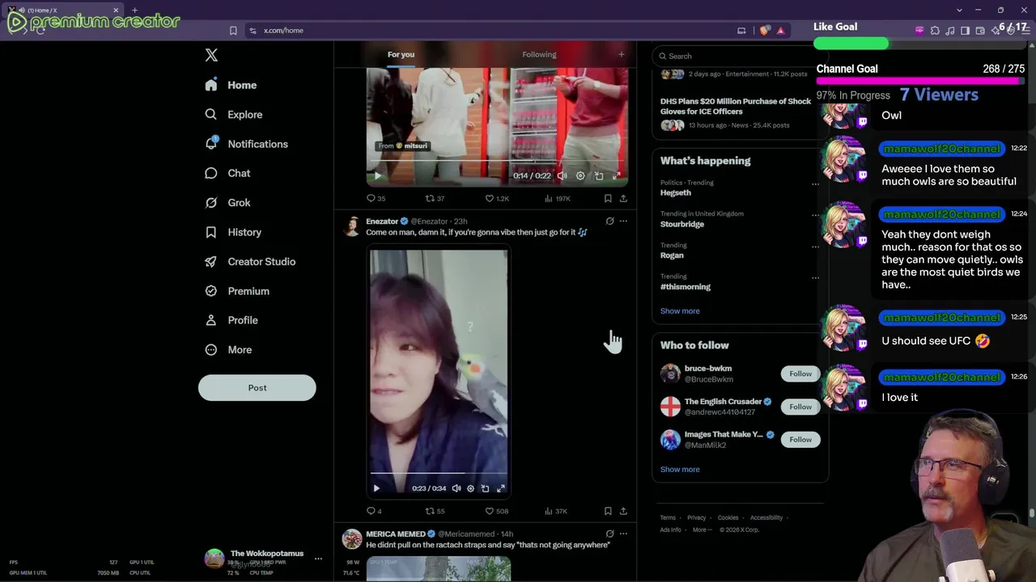
Task: Open Grok from the sidebar
Action: click(227, 203)
